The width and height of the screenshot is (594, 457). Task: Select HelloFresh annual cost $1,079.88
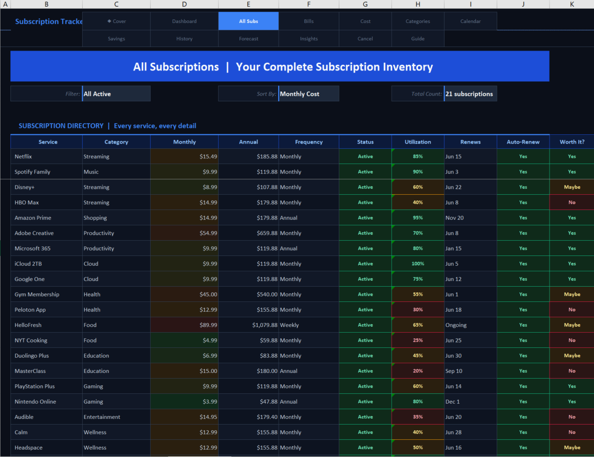pyautogui.click(x=248, y=325)
